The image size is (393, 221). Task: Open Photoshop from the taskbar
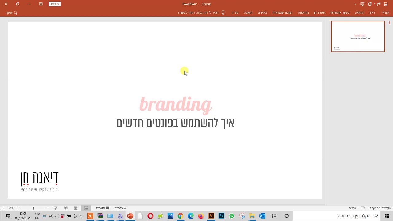[x=221, y=216]
